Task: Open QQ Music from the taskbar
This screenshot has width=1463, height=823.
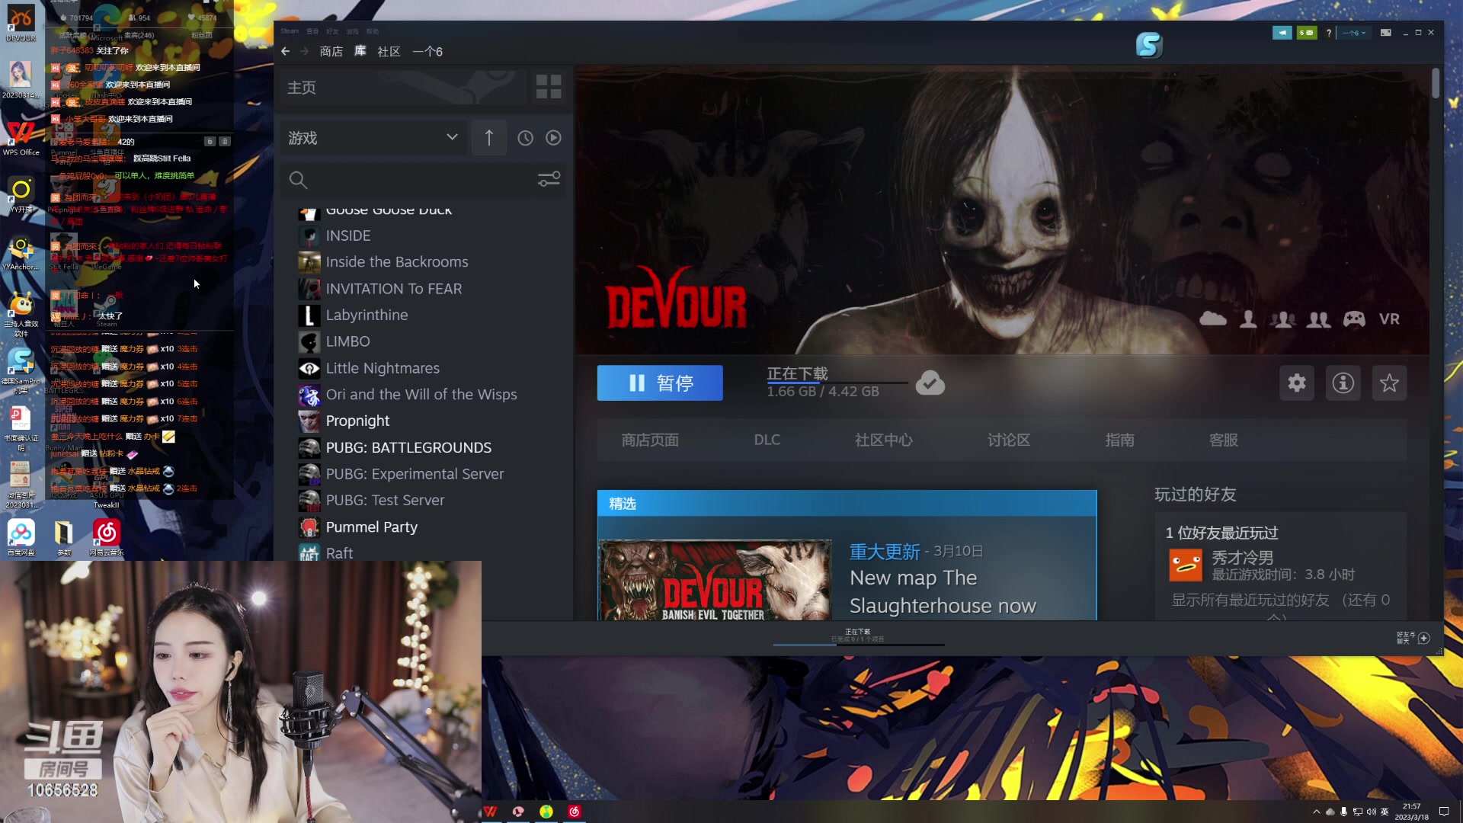Action: 546,812
